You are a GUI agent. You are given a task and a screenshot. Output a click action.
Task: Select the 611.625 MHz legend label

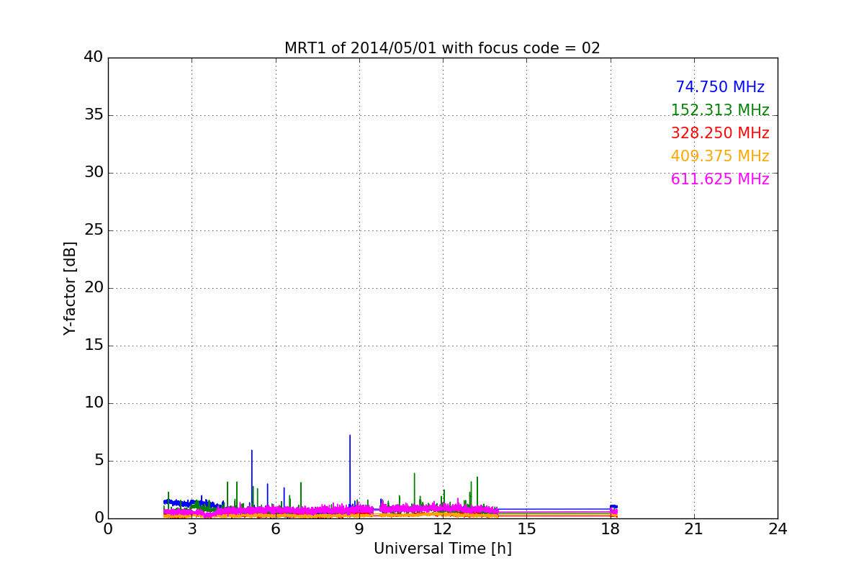tap(720, 179)
